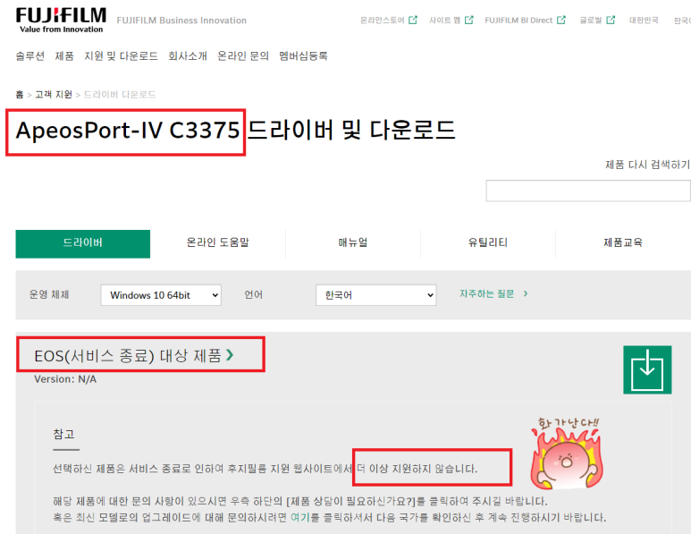Viewport: 691px width, 534px height.
Task: Switch to the 유틸리티 tab
Action: [488, 243]
